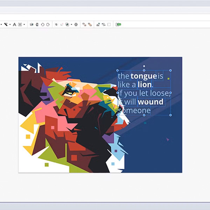
Task: Click the bold word "lion" in quote
Action: pyautogui.click(x=145, y=85)
